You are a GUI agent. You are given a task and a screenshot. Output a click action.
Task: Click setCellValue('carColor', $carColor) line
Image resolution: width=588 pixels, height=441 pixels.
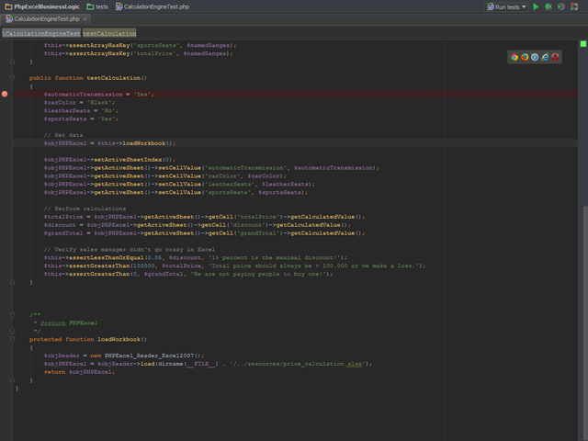pyautogui.click(x=165, y=175)
